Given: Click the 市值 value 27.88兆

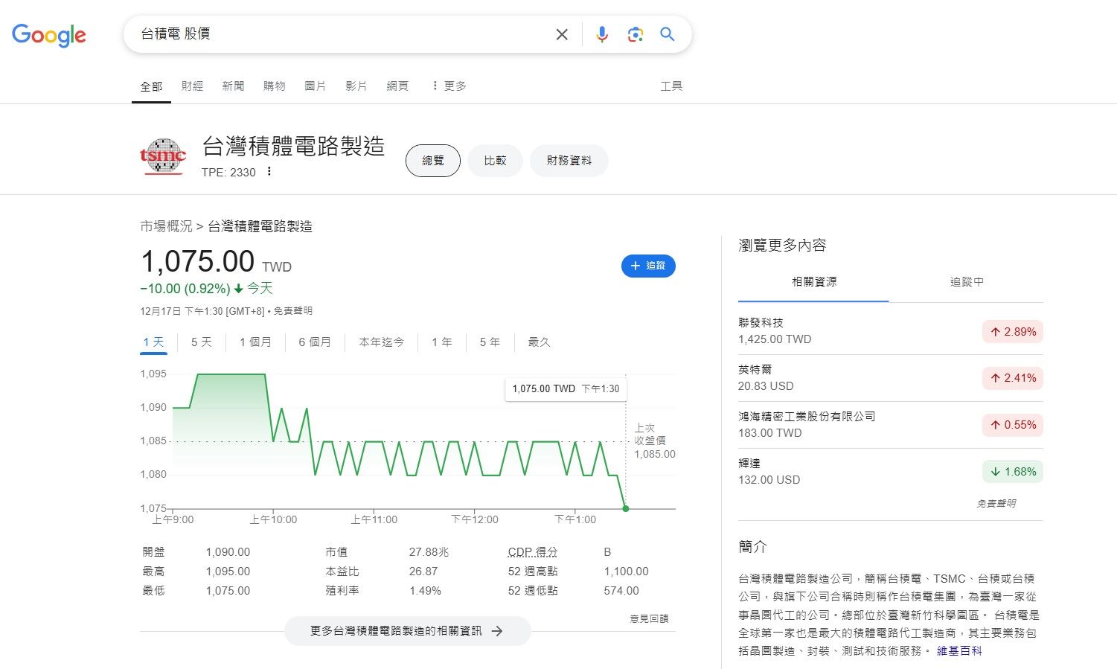Looking at the screenshot, I should (429, 552).
